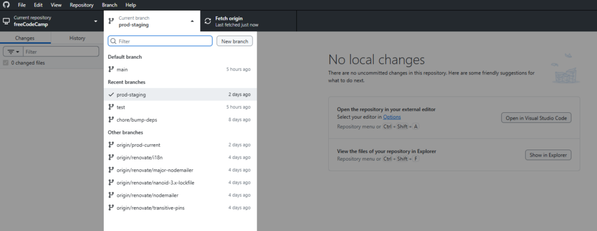Click the Other branches section header
The width and height of the screenshot is (597, 231).
pyautogui.click(x=126, y=133)
